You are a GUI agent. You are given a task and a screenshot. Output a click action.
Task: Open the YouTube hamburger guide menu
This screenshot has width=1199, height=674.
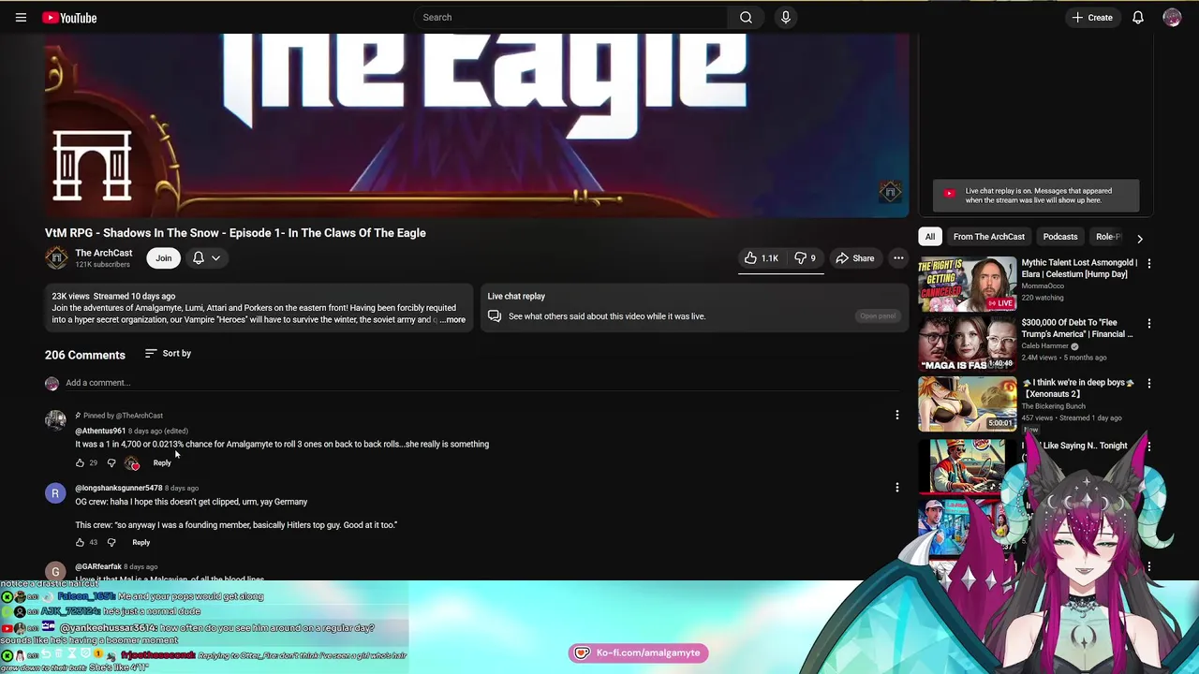click(x=21, y=18)
